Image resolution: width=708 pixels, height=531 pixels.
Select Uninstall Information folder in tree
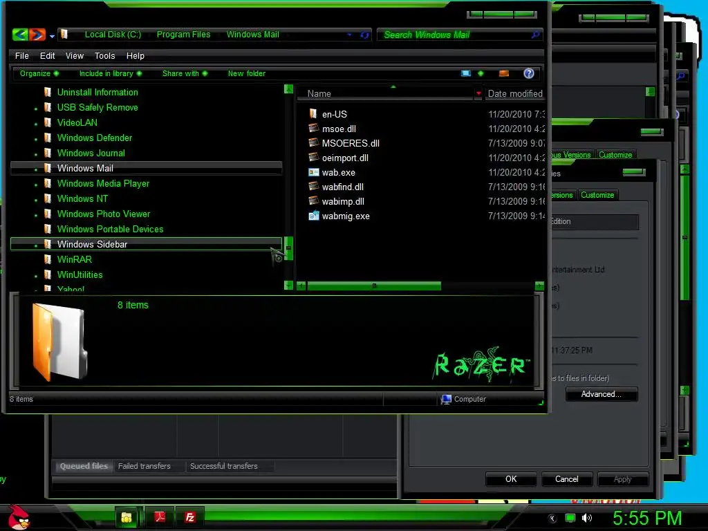[97, 92]
